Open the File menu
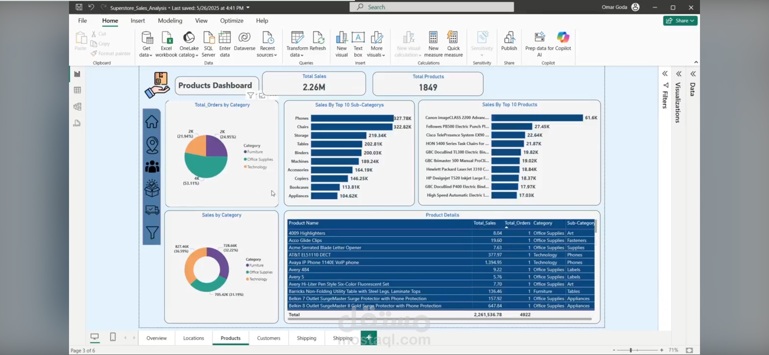The height and width of the screenshot is (355, 769). point(82,20)
